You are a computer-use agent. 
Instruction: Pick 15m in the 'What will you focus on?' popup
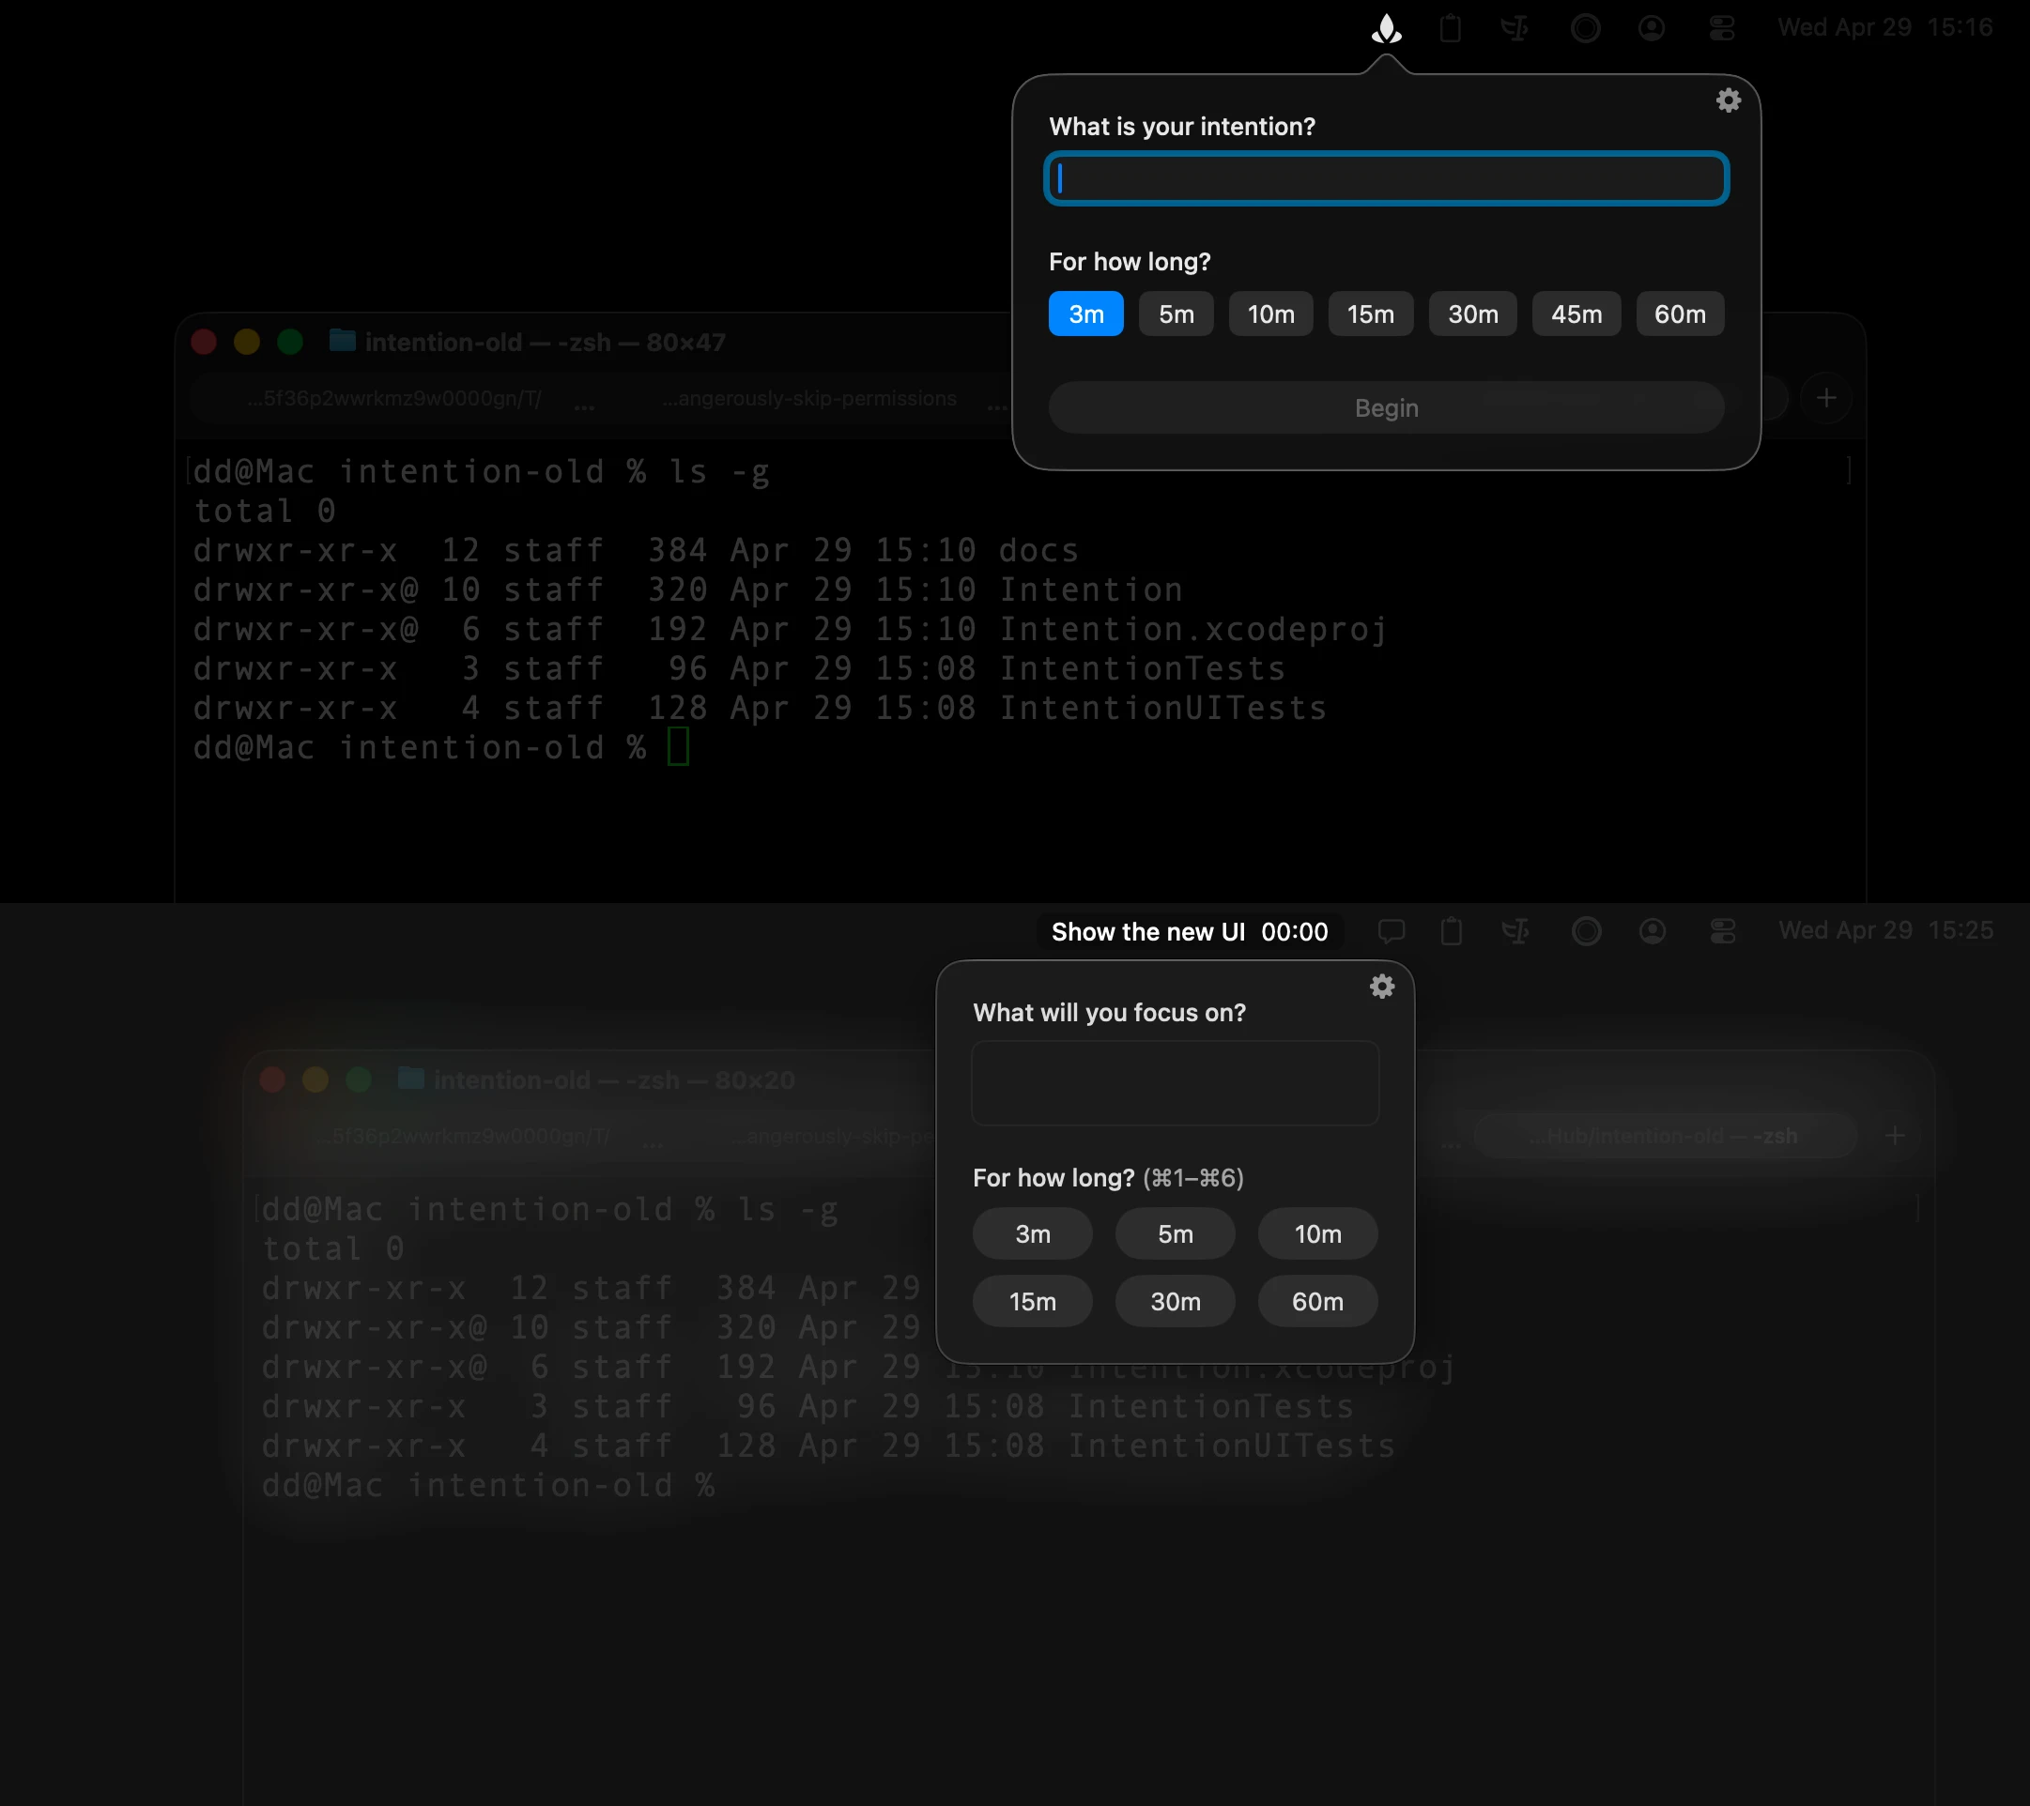[x=1032, y=1302]
